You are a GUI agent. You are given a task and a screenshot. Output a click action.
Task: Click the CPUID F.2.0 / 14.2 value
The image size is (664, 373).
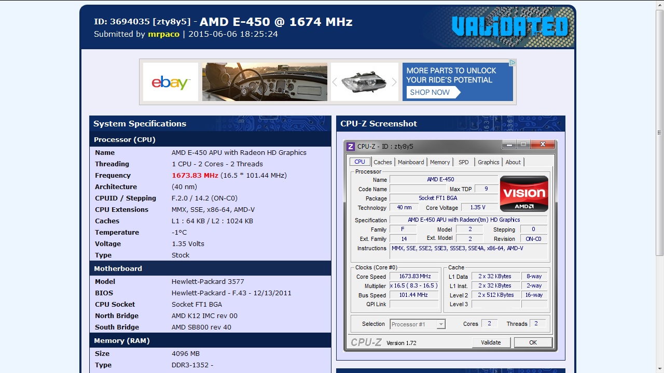pos(204,198)
